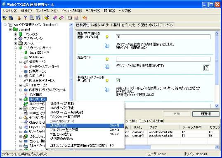Open the モニタイベント通知 tab
Screen dimensions: 222x158
(x=151, y=121)
